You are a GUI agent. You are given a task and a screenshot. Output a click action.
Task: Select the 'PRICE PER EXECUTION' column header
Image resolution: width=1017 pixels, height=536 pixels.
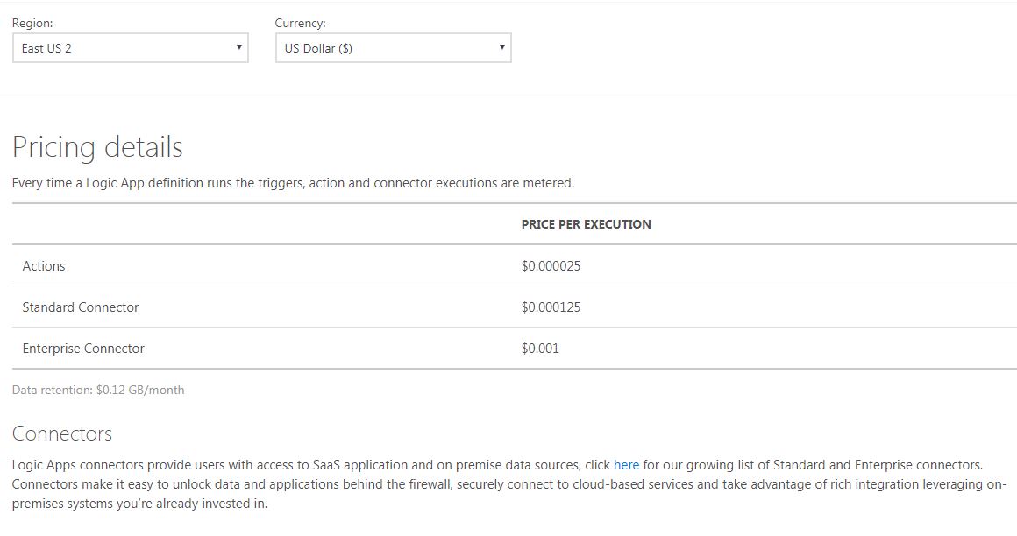pyautogui.click(x=586, y=224)
